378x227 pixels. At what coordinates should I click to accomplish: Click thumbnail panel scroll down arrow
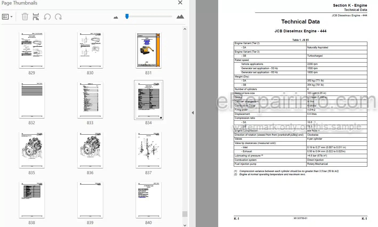coord(185,225)
